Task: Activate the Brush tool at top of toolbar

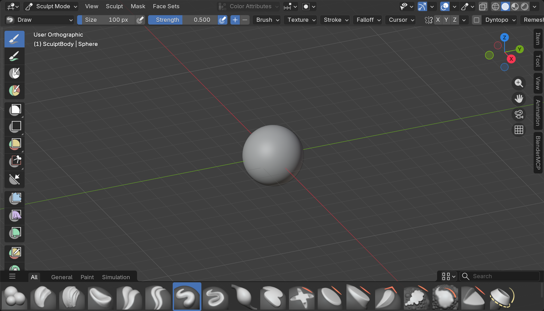Action: pos(15,39)
